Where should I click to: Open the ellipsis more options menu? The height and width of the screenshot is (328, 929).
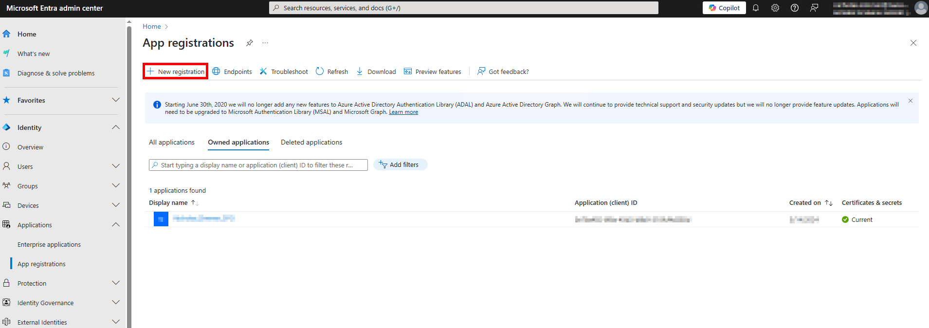[x=265, y=43]
